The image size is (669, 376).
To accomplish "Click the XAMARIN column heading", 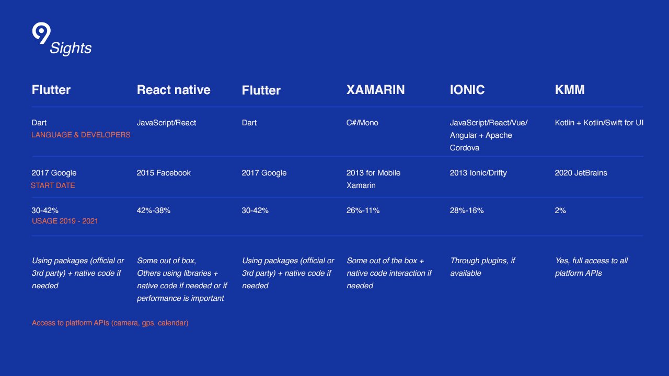I will (375, 90).
